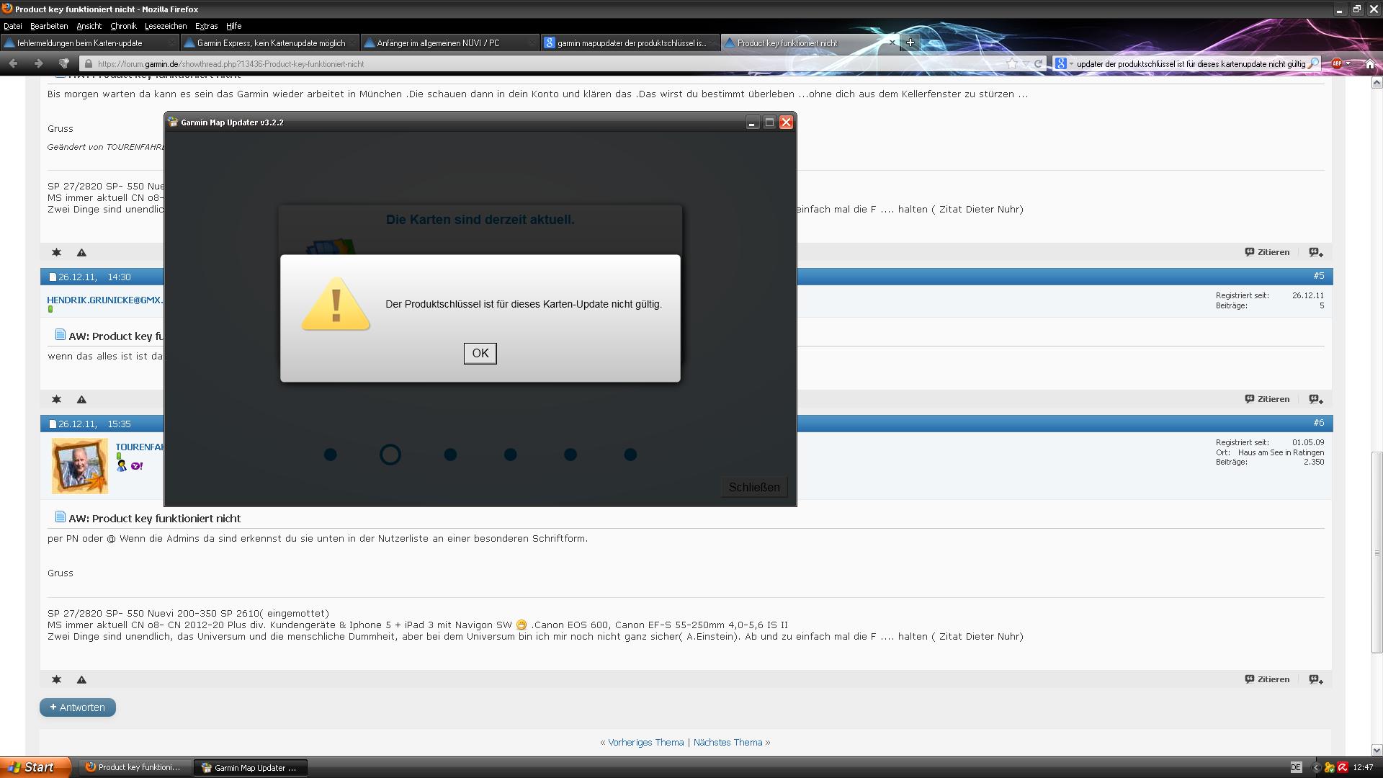This screenshot has height=778, width=1383.
Task: Click Schließen in Garmin Map Updater
Action: (x=753, y=487)
